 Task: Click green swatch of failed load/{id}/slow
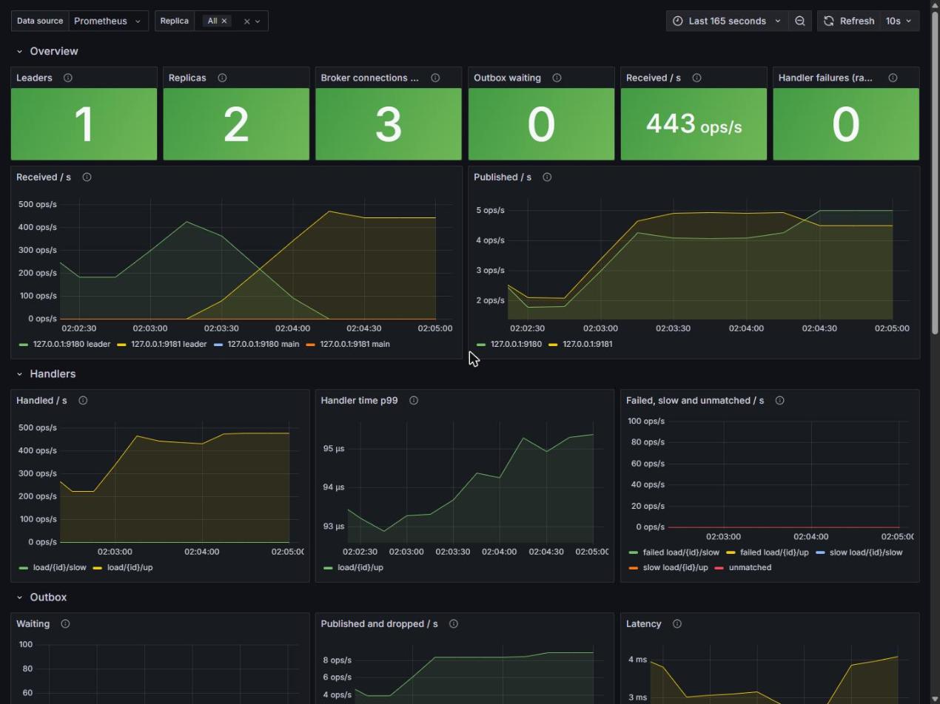[633, 553]
